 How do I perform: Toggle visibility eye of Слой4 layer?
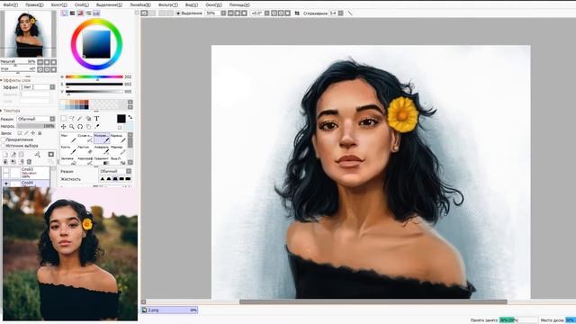coord(6,183)
